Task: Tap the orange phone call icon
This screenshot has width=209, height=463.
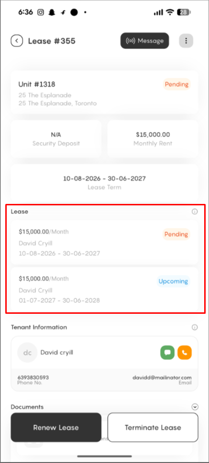Action: coord(185,353)
